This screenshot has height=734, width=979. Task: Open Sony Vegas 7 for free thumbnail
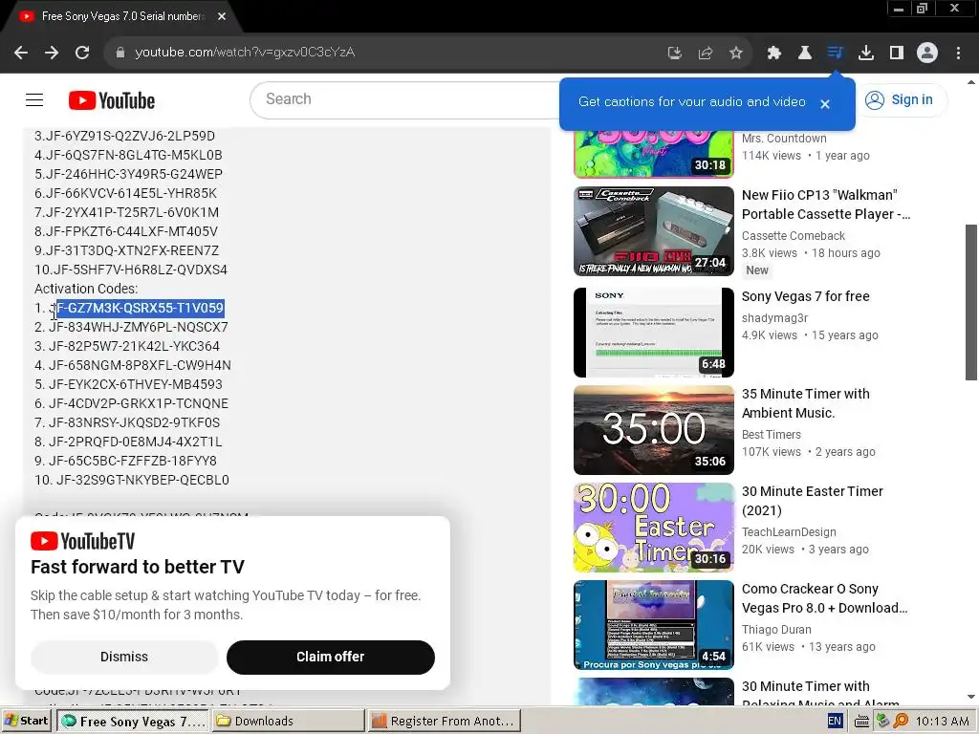pyautogui.click(x=654, y=333)
